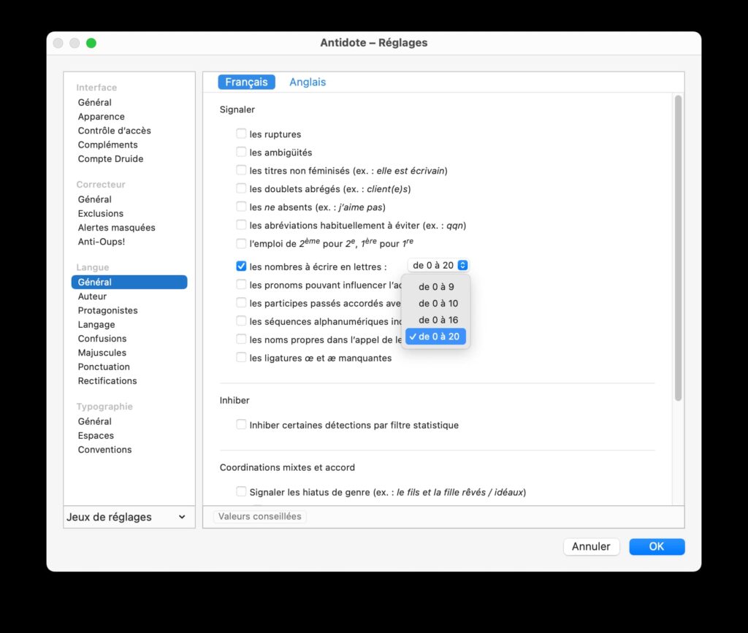Click the OK button
This screenshot has height=633, width=748.
pyautogui.click(x=657, y=547)
